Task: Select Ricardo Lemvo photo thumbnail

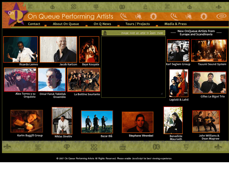Action: coord(20,49)
